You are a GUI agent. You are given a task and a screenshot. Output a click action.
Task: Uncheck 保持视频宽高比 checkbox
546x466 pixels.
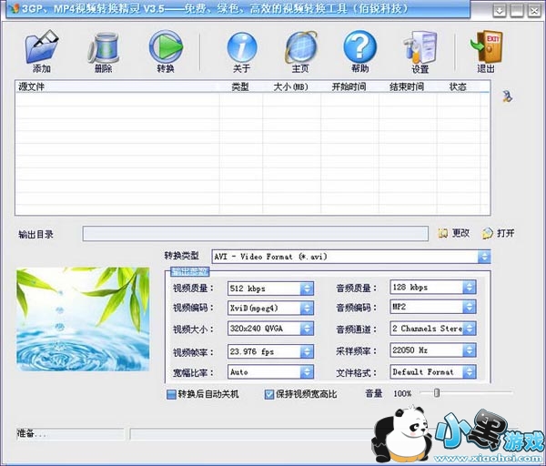[268, 394]
